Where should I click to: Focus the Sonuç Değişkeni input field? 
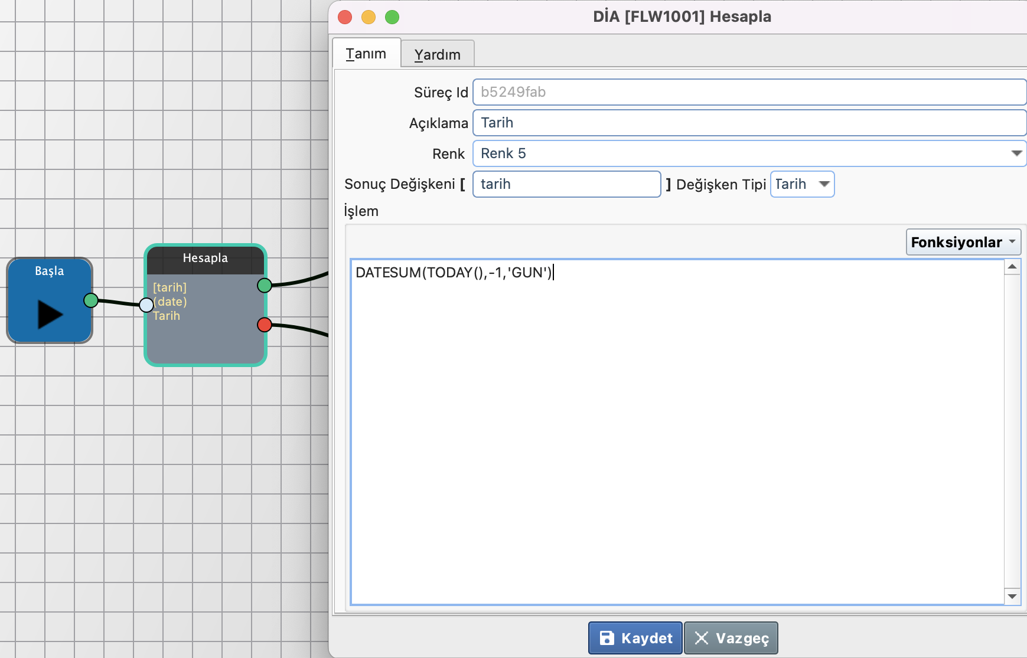click(566, 184)
